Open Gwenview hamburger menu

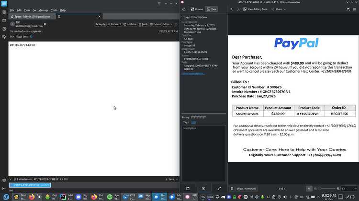[x=355, y=9]
